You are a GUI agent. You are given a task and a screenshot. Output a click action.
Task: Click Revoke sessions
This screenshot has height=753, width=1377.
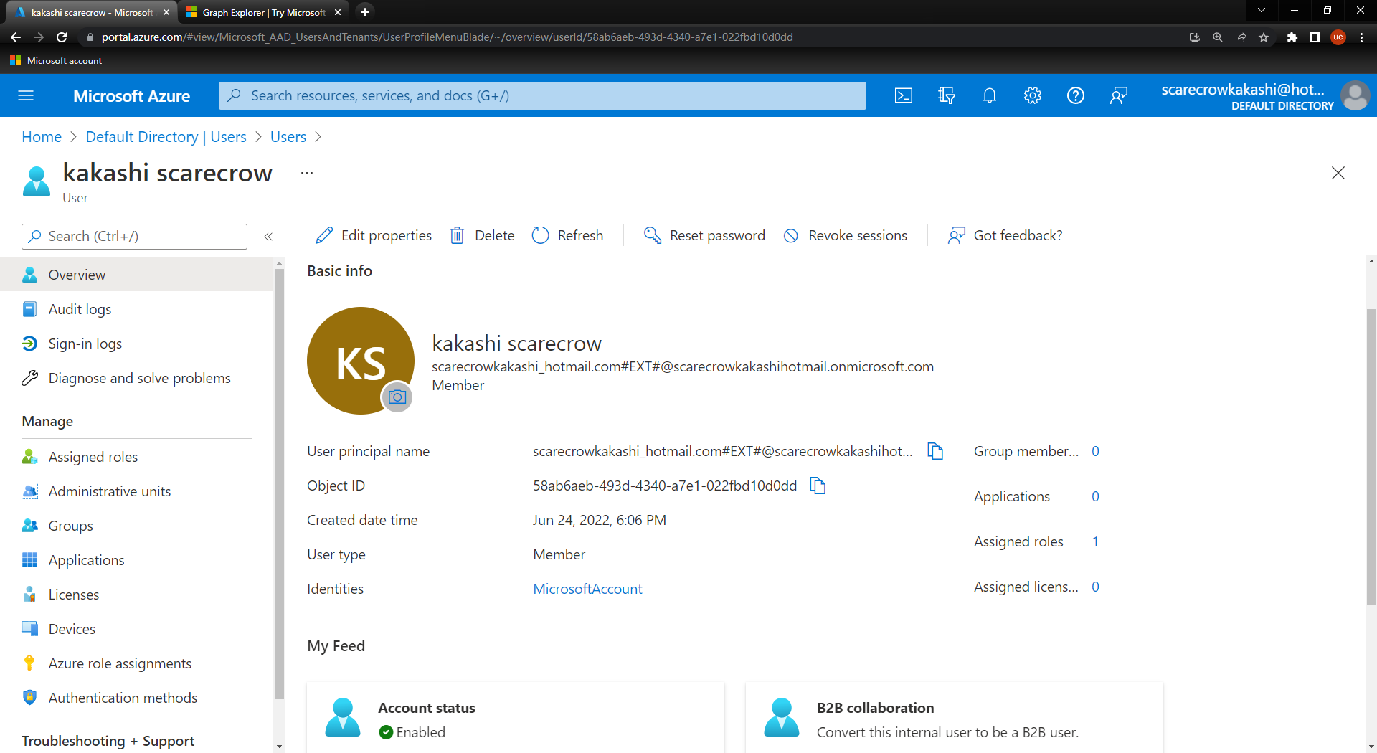(x=845, y=235)
